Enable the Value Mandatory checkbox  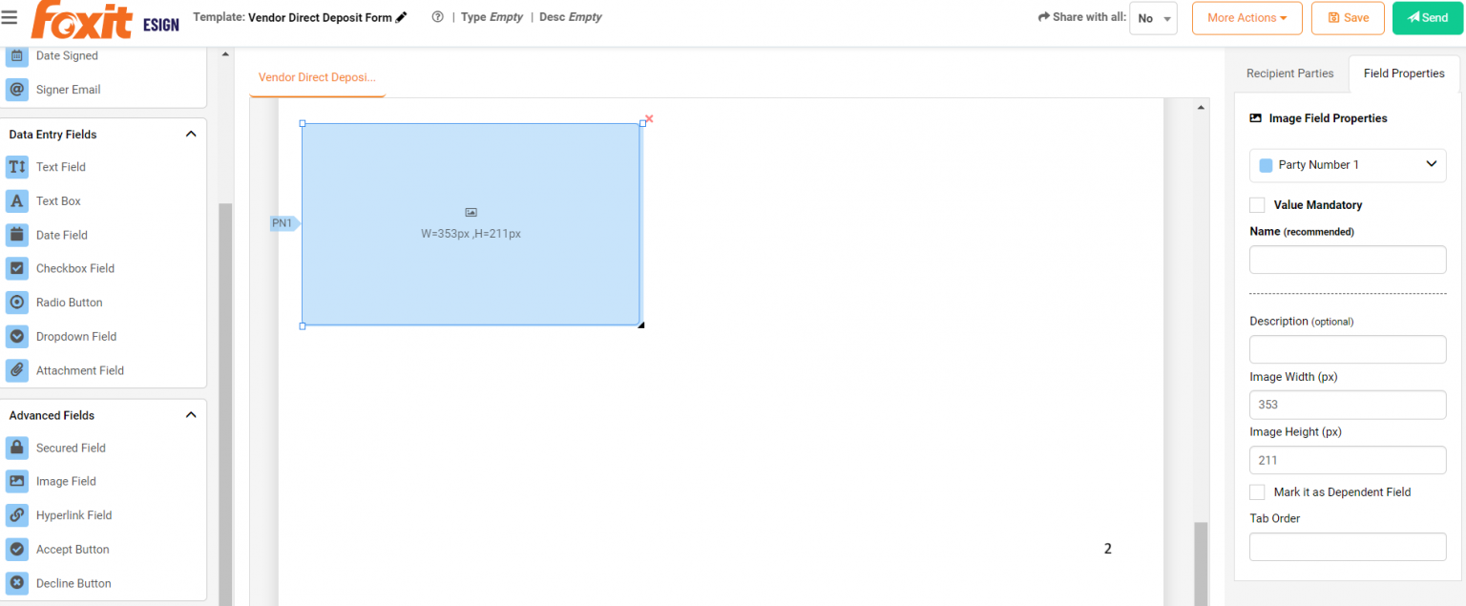coord(1257,204)
